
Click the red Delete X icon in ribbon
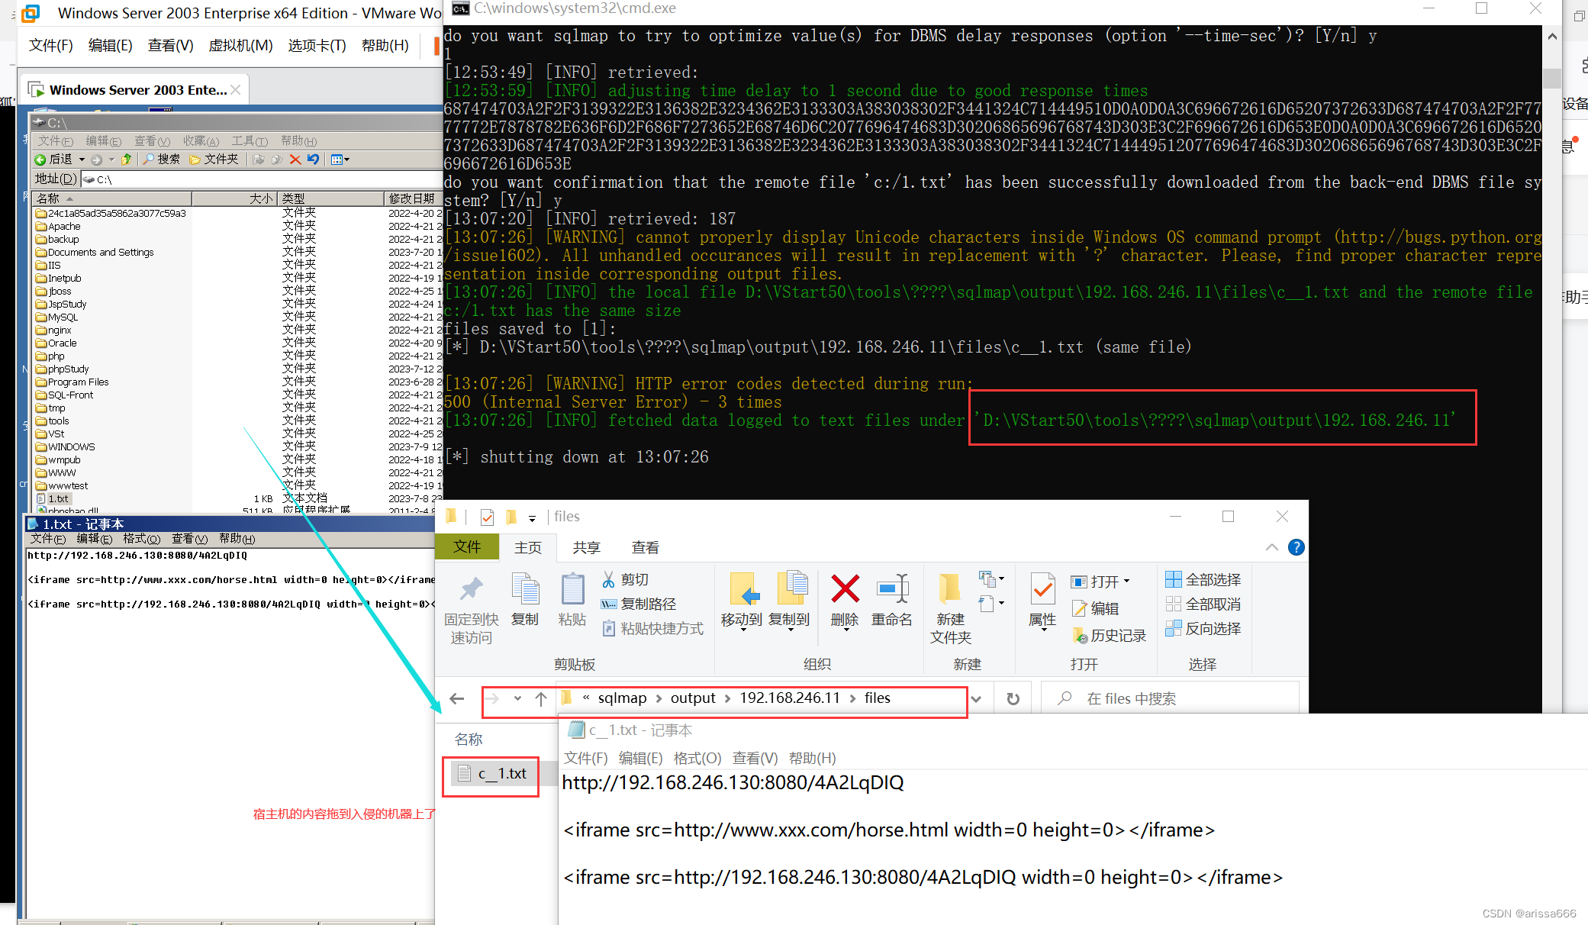tap(845, 589)
